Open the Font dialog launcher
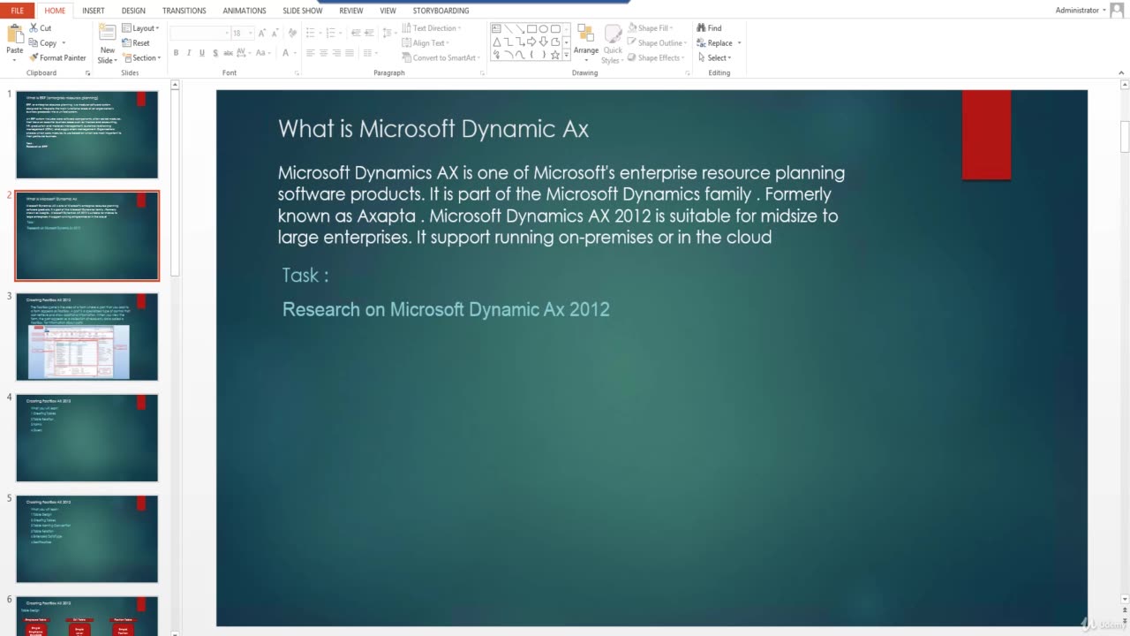The width and height of the screenshot is (1130, 636). pyautogui.click(x=297, y=72)
